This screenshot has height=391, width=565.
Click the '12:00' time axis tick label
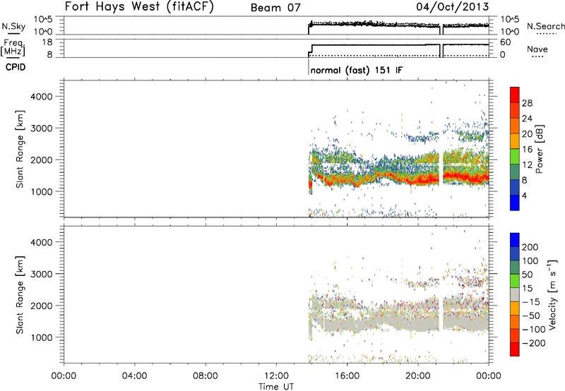pos(276,376)
